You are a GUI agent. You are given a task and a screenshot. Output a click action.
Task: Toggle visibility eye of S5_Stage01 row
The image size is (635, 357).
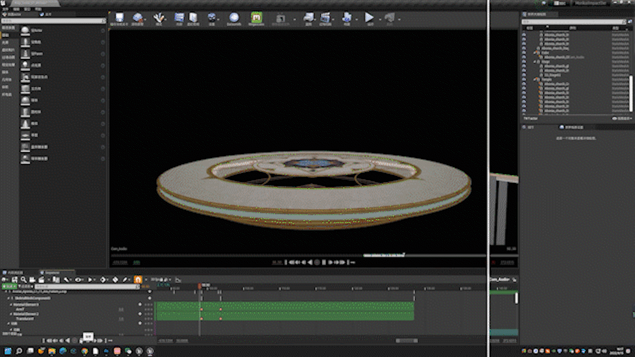(524, 75)
